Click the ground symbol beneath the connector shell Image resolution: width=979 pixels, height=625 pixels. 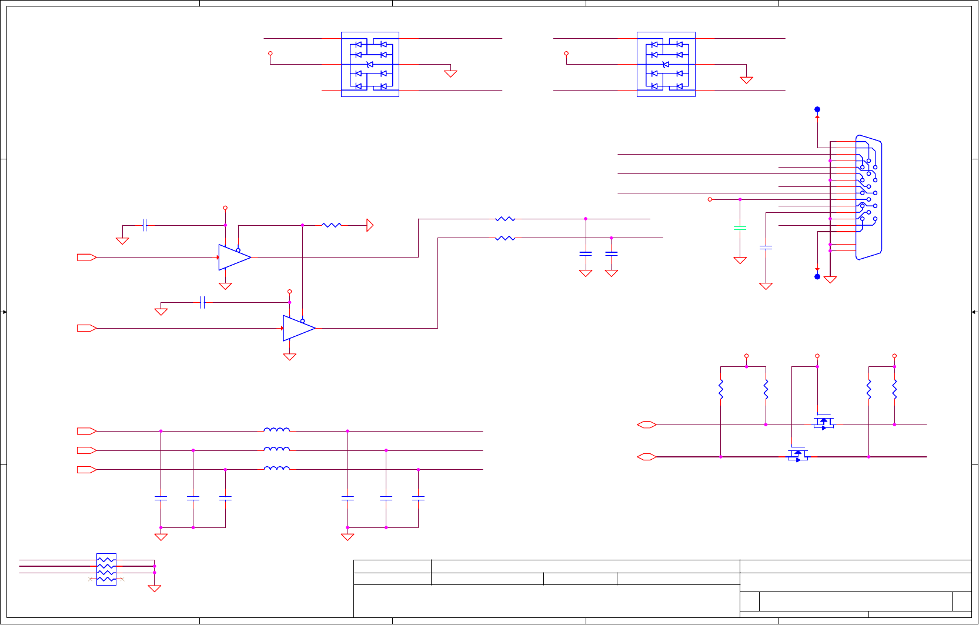coord(830,280)
